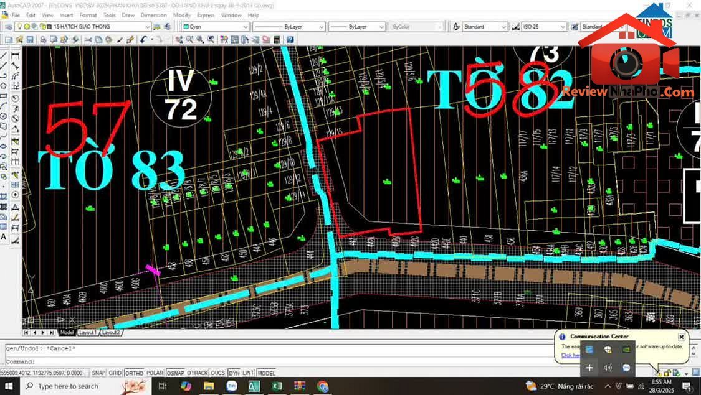Open the Modify menu
This screenshot has height=395, width=701.
(181, 15)
